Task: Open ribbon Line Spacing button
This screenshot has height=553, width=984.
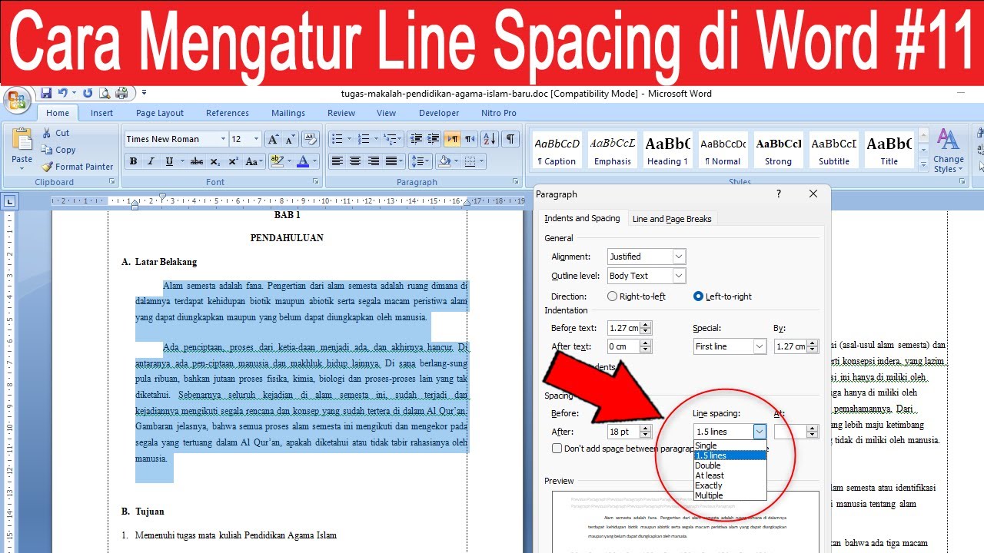Action: (x=420, y=161)
